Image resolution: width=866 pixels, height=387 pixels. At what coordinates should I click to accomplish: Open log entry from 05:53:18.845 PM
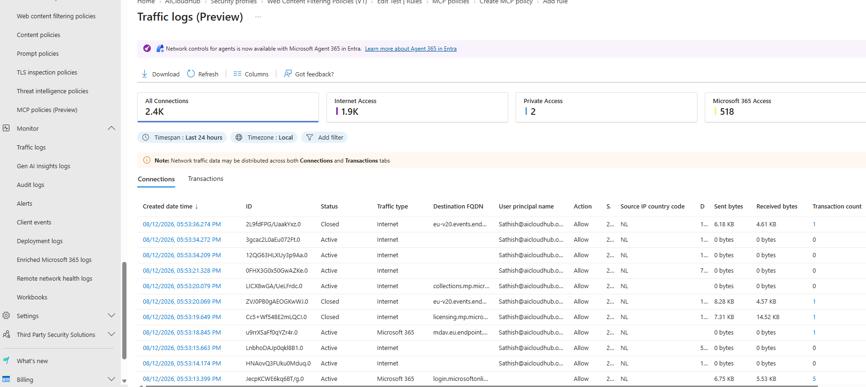pos(182,333)
